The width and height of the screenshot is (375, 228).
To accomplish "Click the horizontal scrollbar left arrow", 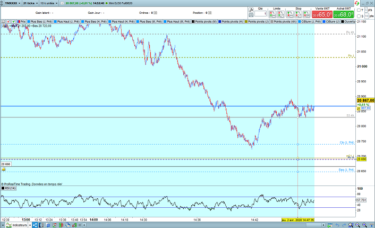I will tap(84, 225).
